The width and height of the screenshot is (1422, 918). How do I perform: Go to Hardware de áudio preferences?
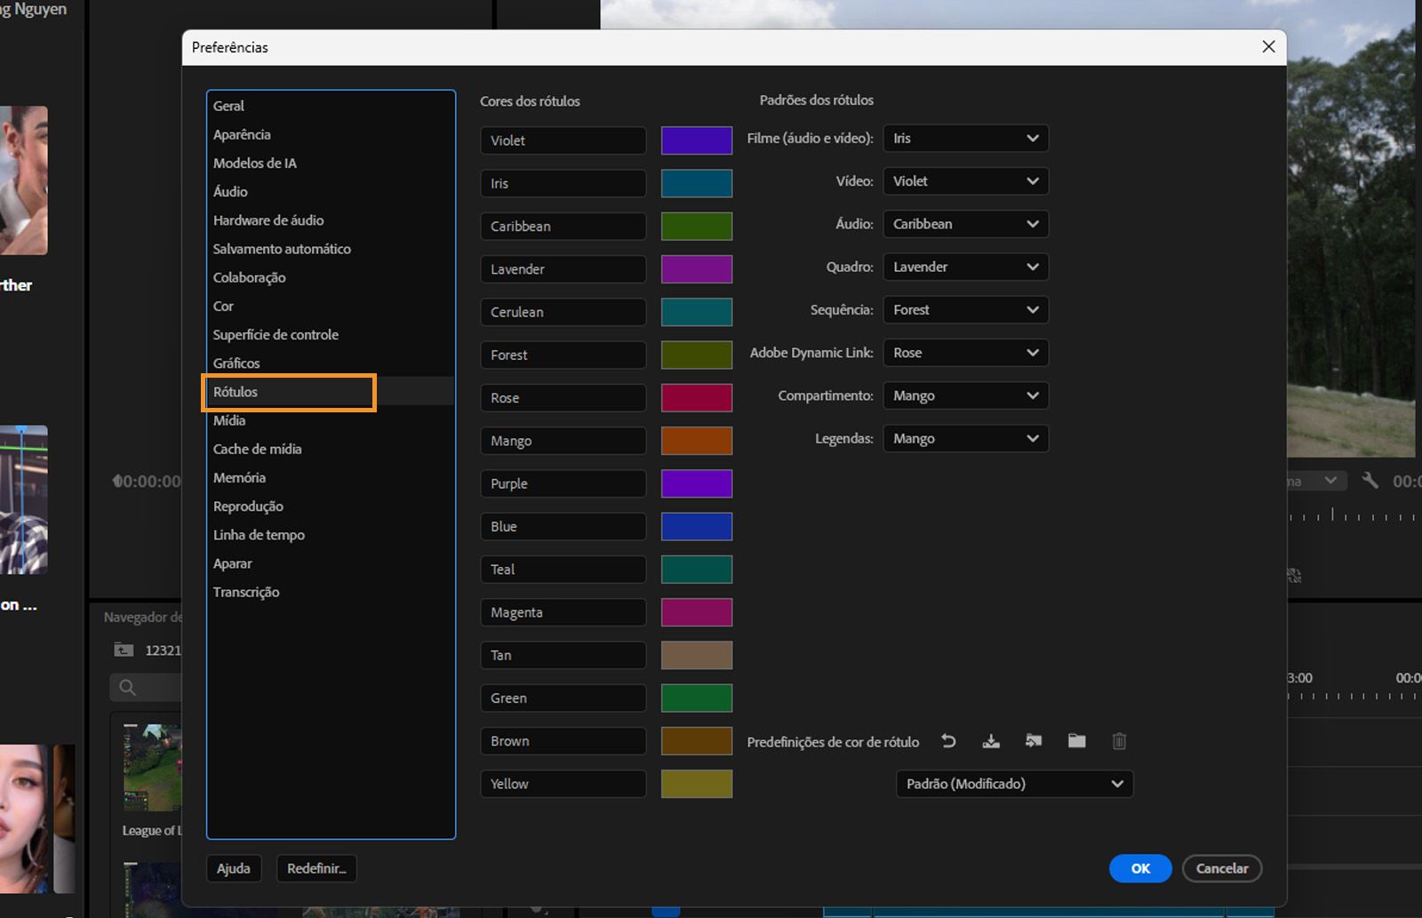[331, 220]
